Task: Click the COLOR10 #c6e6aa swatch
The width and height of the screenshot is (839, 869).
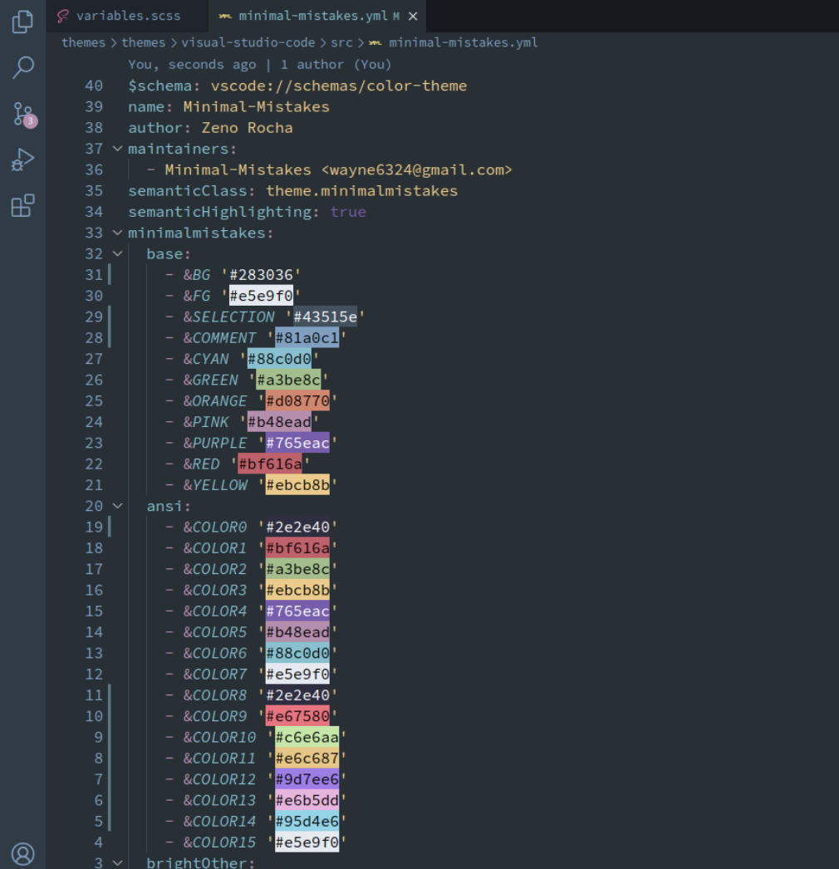Action: coord(307,737)
